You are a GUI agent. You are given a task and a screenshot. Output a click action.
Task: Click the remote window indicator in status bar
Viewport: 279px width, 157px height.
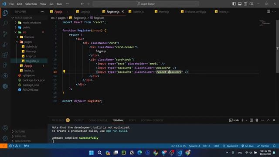pyautogui.click(x=3, y=146)
